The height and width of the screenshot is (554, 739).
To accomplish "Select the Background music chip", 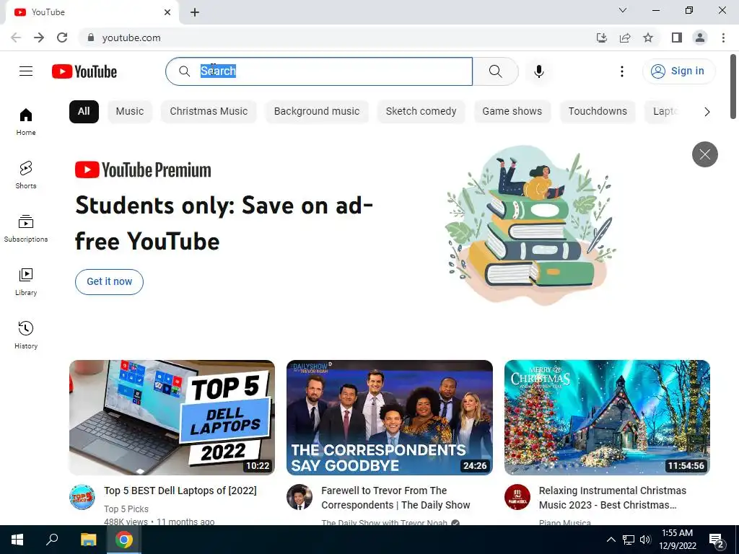I will click(317, 111).
